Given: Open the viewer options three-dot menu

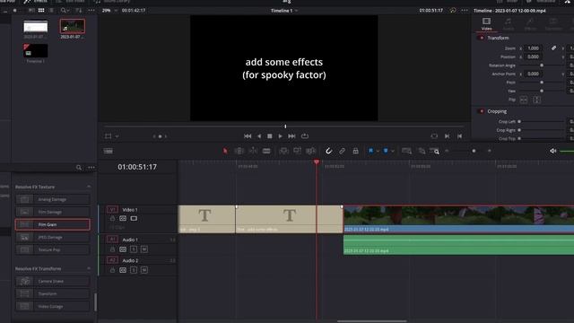Looking at the screenshot, I should [465, 11].
